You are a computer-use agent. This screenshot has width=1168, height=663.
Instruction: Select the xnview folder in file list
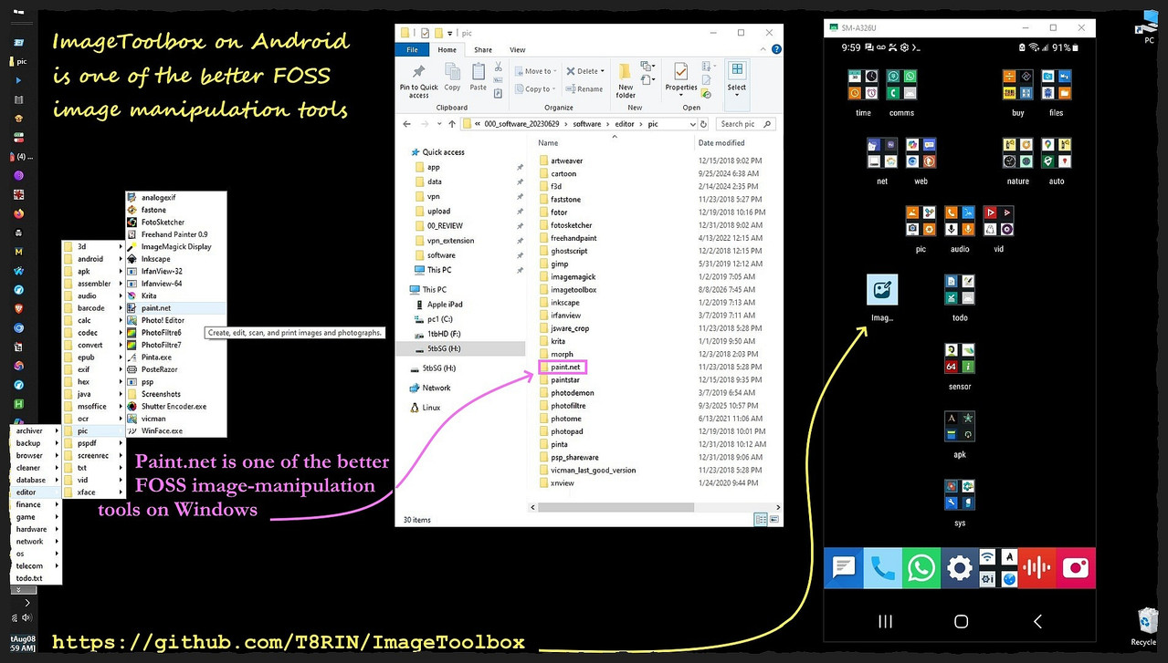[x=563, y=483]
